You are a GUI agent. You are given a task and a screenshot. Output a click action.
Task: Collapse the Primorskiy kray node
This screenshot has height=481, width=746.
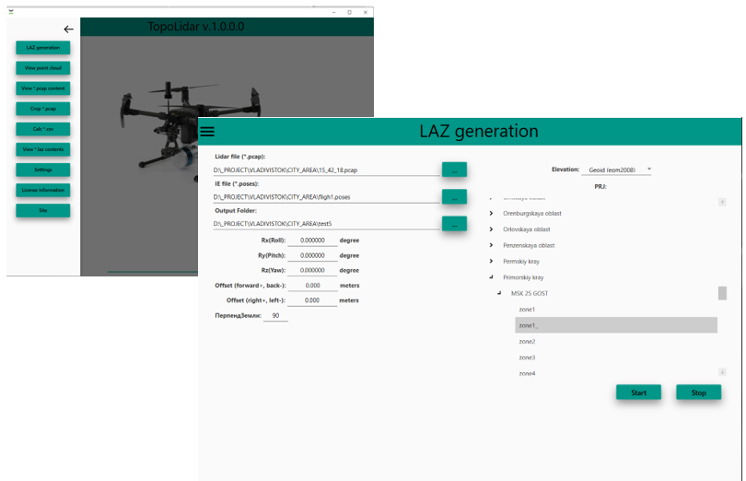(491, 276)
